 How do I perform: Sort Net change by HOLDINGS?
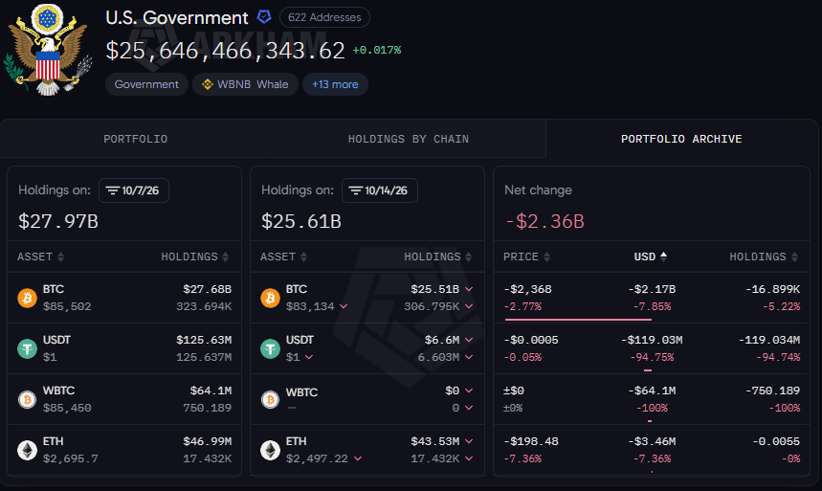(764, 257)
